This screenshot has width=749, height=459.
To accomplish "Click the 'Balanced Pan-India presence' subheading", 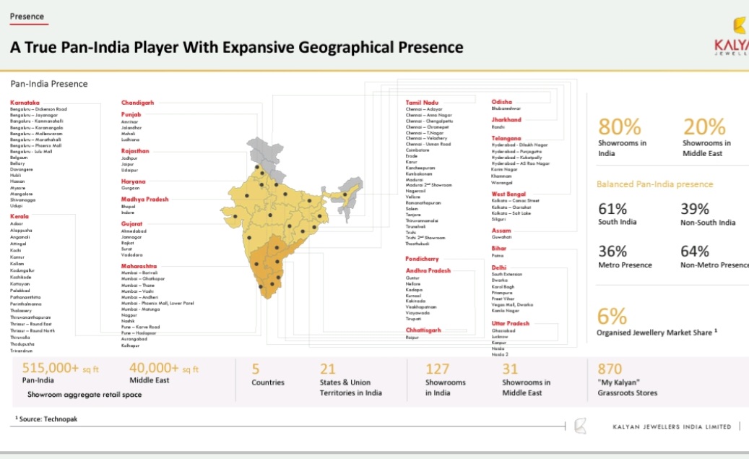I will 654,184.
